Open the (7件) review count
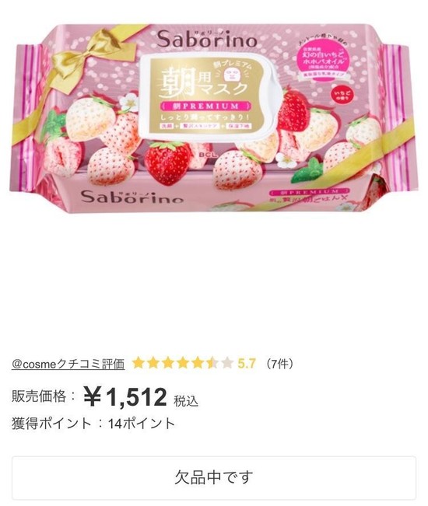Screen dimensions: 428x506 pos(279,364)
